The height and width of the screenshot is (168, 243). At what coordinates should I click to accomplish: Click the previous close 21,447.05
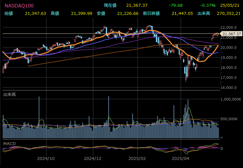(182, 14)
